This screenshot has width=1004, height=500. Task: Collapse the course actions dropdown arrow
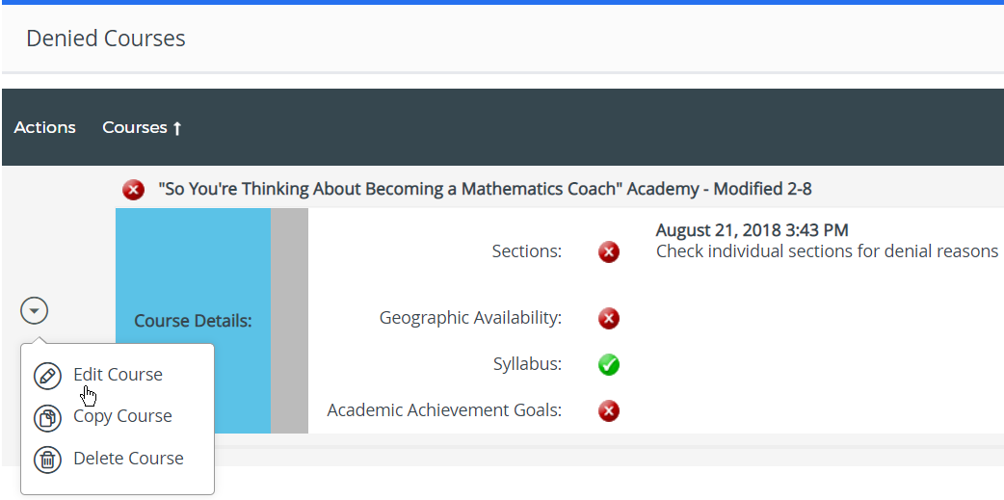(35, 310)
